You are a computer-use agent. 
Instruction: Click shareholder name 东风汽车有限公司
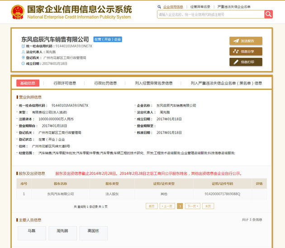point(61,194)
